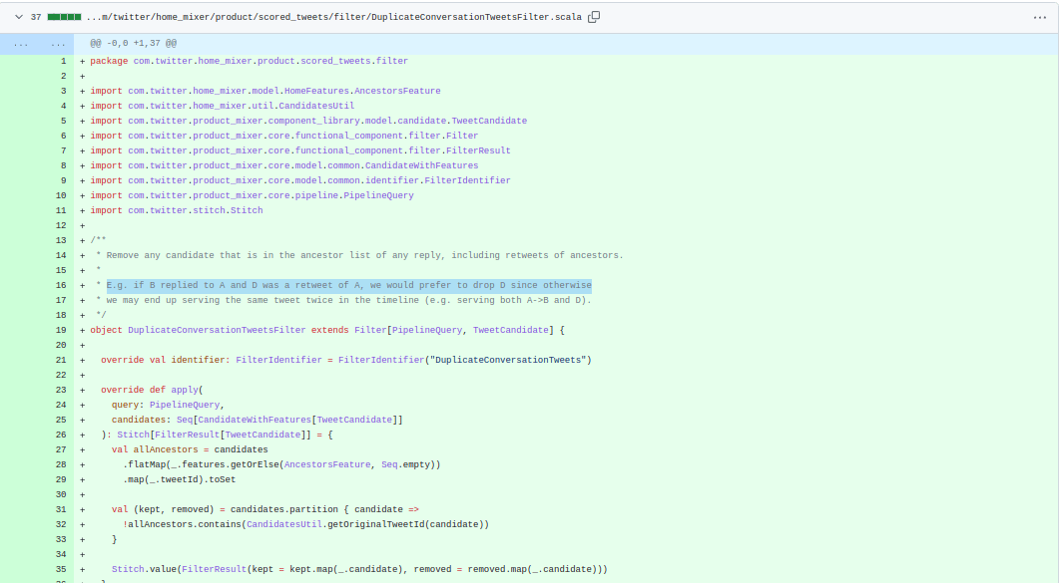The width and height of the screenshot is (1059, 583).
Task: Select line number 16 in the gutter
Action: coord(61,285)
